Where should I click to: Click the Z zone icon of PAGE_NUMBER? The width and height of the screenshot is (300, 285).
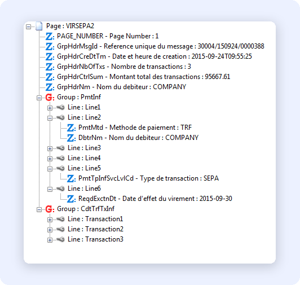50,36
